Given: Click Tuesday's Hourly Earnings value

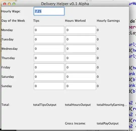Looking at the screenshot, I should click(x=98, y=39).
